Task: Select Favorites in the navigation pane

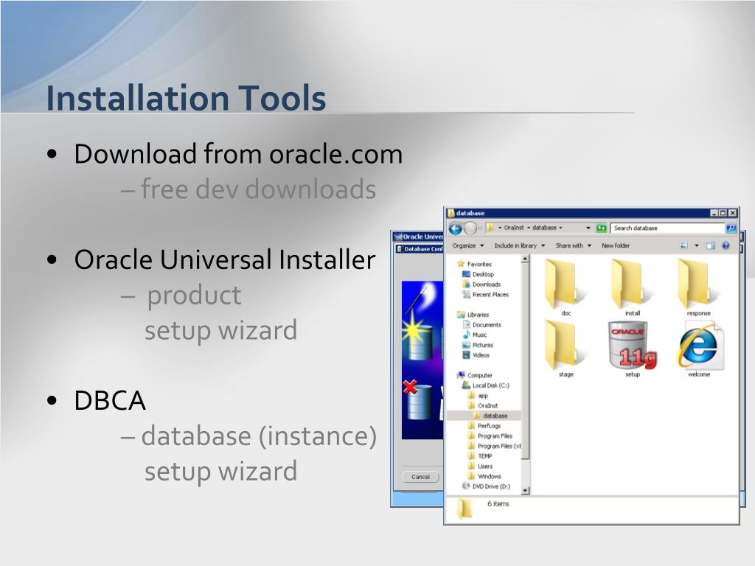Action: 474,265
